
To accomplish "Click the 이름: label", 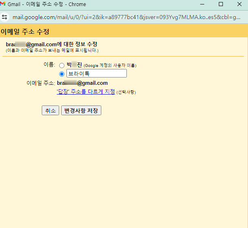I will [x=49, y=65].
